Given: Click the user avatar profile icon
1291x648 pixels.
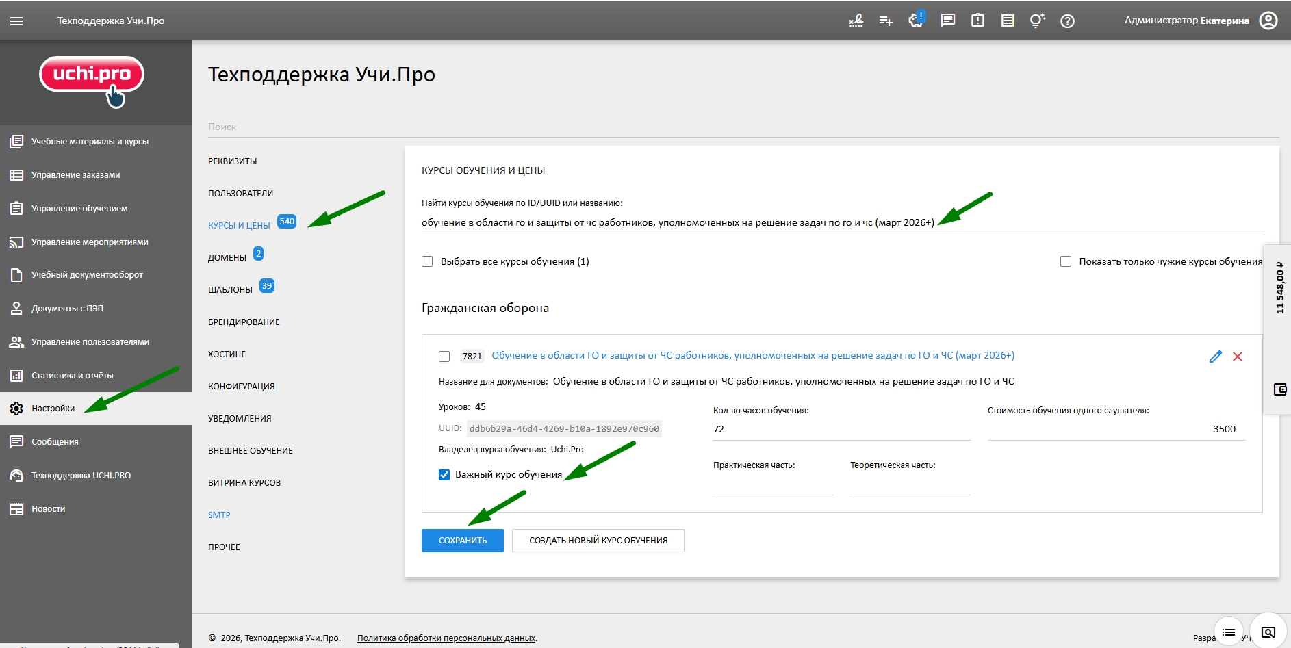Looking at the screenshot, I should pyautogui.click(x=1268, y=21).
